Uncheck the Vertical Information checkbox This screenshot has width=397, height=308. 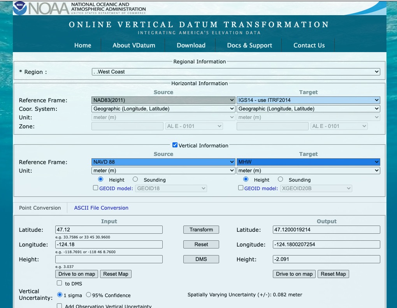click(x=175, y=145)
